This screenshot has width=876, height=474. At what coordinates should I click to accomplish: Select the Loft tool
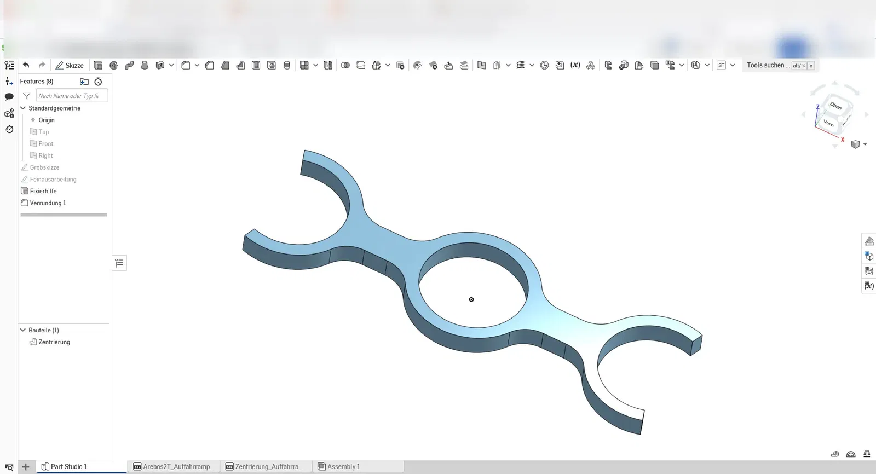[x=145, y=65]
